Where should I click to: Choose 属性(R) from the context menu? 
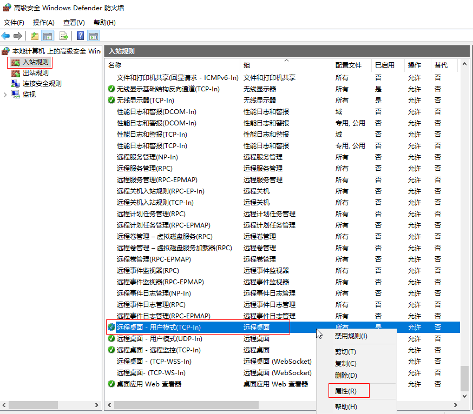pos(357,391)
